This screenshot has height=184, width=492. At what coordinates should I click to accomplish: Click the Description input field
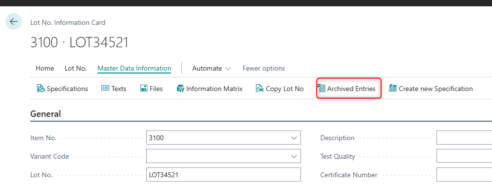(464, 138)
